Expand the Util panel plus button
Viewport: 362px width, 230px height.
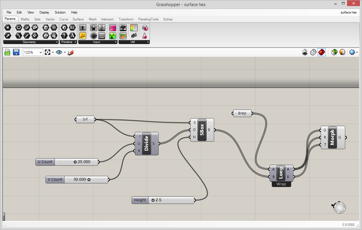tap(148, 42)
